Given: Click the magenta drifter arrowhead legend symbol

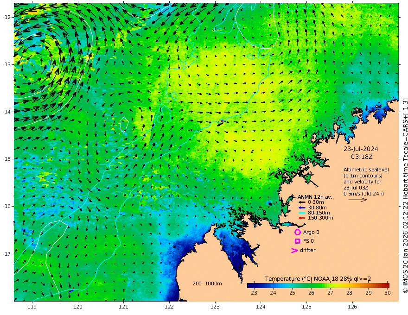Looking at the screenshot, I should (294, 251).
